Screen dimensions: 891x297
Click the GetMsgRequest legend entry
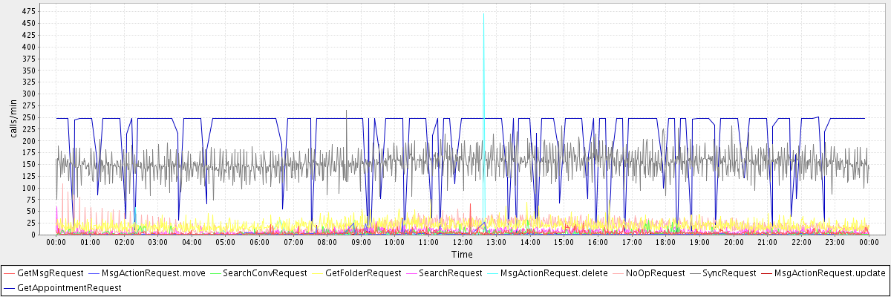(x=50, y=273)
